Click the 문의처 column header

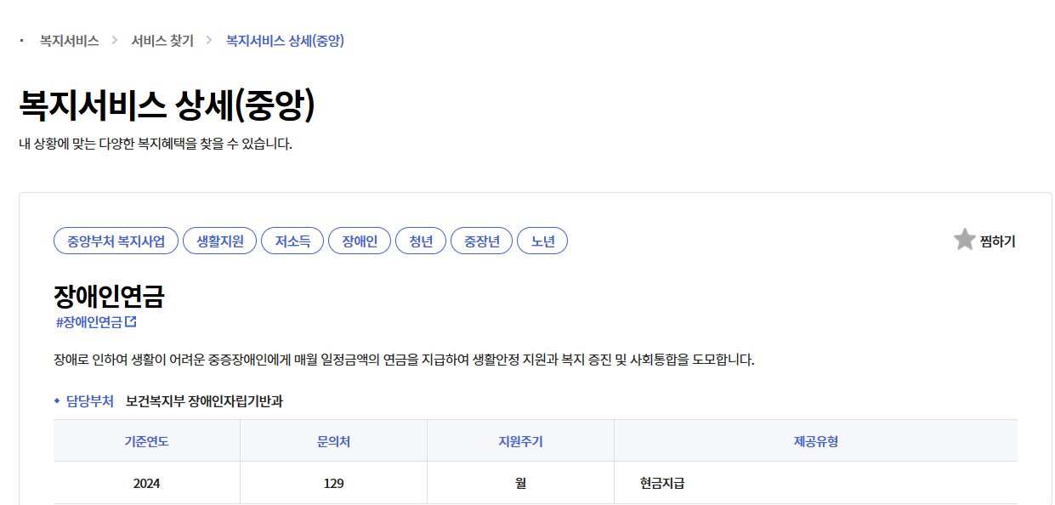click(x=333, y=441)
